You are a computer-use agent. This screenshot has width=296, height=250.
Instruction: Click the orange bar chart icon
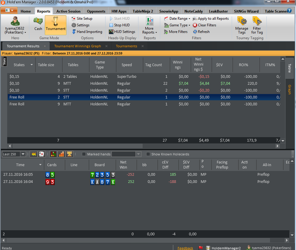(x=61, y=154)
